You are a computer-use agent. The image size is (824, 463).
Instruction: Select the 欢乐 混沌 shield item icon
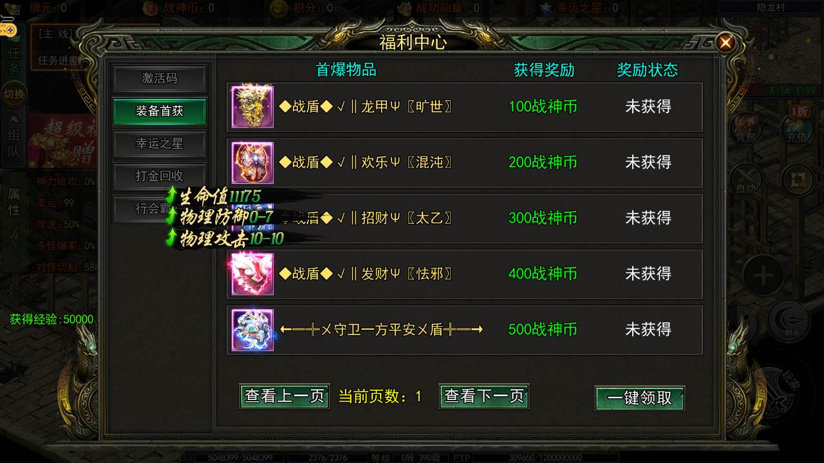(x=252, y=163)
